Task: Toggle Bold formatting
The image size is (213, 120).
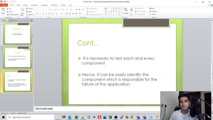Action: (x=37, y=14)
